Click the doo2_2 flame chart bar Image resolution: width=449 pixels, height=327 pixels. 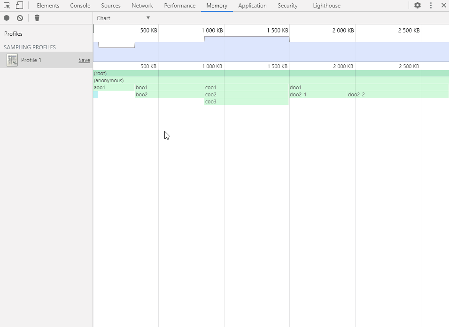398,94
